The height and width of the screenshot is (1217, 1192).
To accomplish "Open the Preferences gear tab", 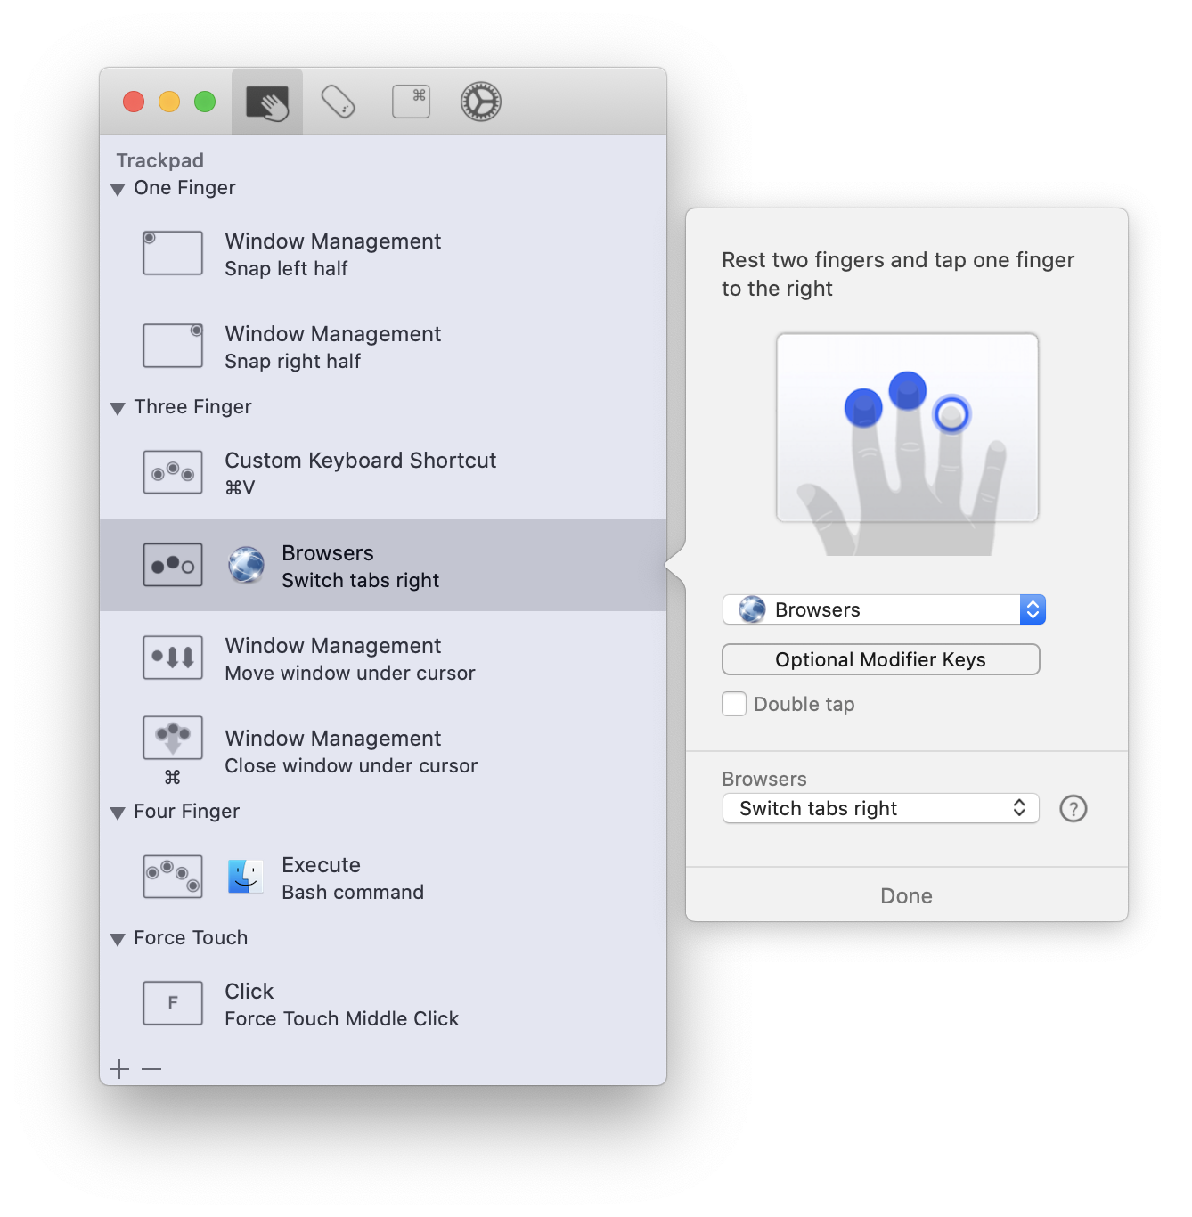I will (481, 102).
